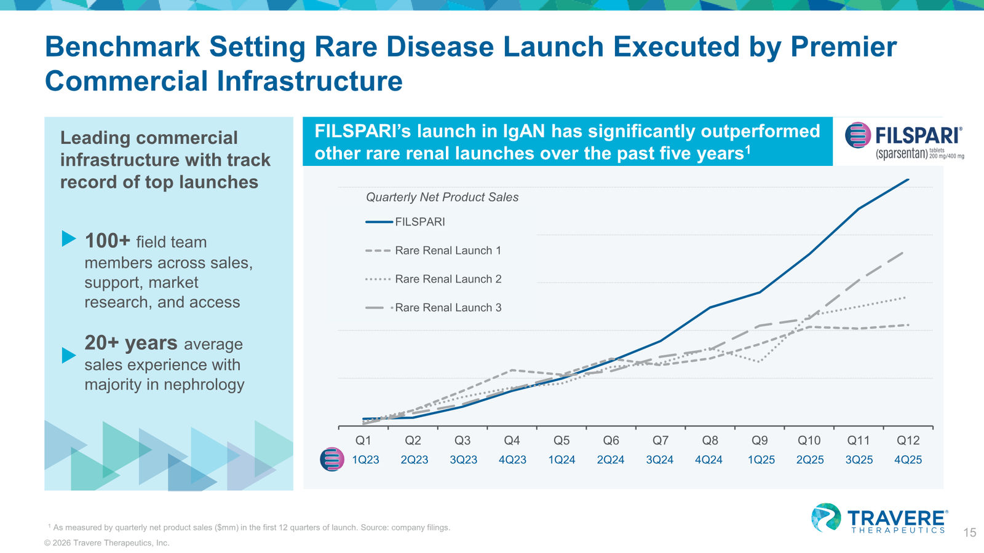This screenshot has width=984, height=553.
Task: Click the 3Q25 quarter label
Action: [859, 460]
